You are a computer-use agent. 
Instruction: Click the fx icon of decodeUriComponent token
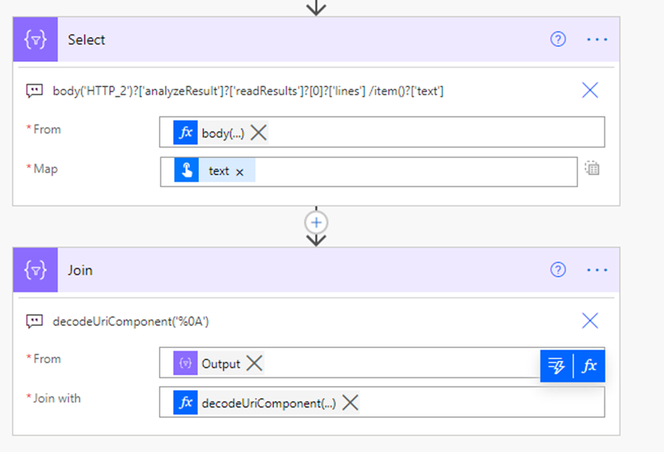click(186, 402)
